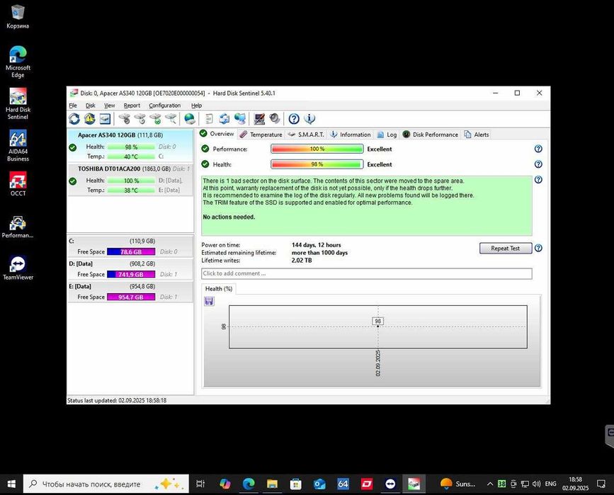Click the E: [Data] free space bar 954.7 GB
The image size is (614, 495).
pos(131,297)
